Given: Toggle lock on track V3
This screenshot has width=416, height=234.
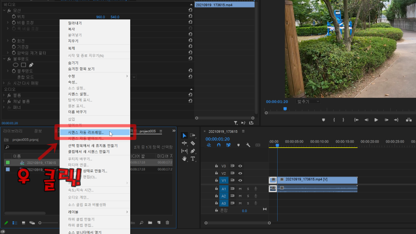Looking at the screenshot, I should (x=216, y=166).
